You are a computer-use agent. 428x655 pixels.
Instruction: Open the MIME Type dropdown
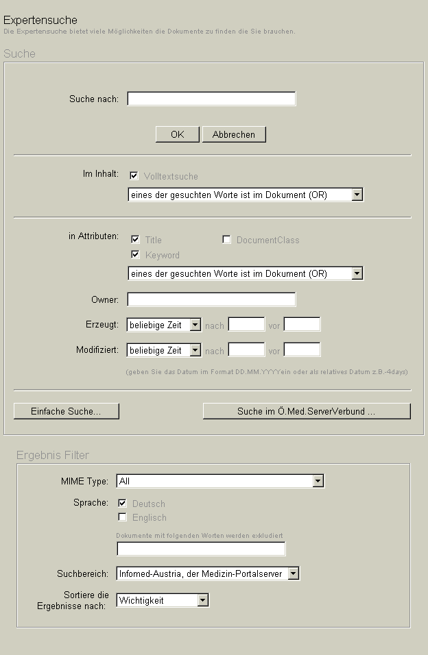(x=219, y=482)
